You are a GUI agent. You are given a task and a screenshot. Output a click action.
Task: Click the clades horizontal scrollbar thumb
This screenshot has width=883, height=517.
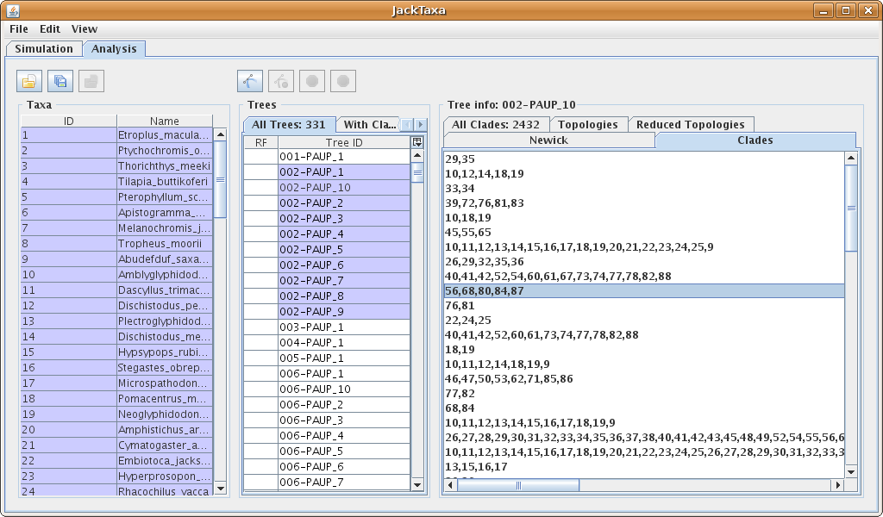coord(518,484)
